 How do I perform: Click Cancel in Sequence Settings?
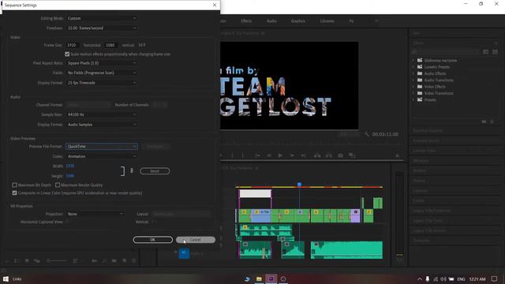point(196,240)
